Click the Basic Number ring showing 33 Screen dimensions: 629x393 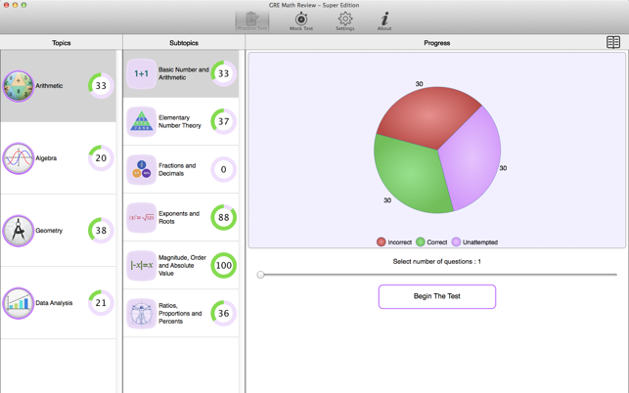point(224,73)
